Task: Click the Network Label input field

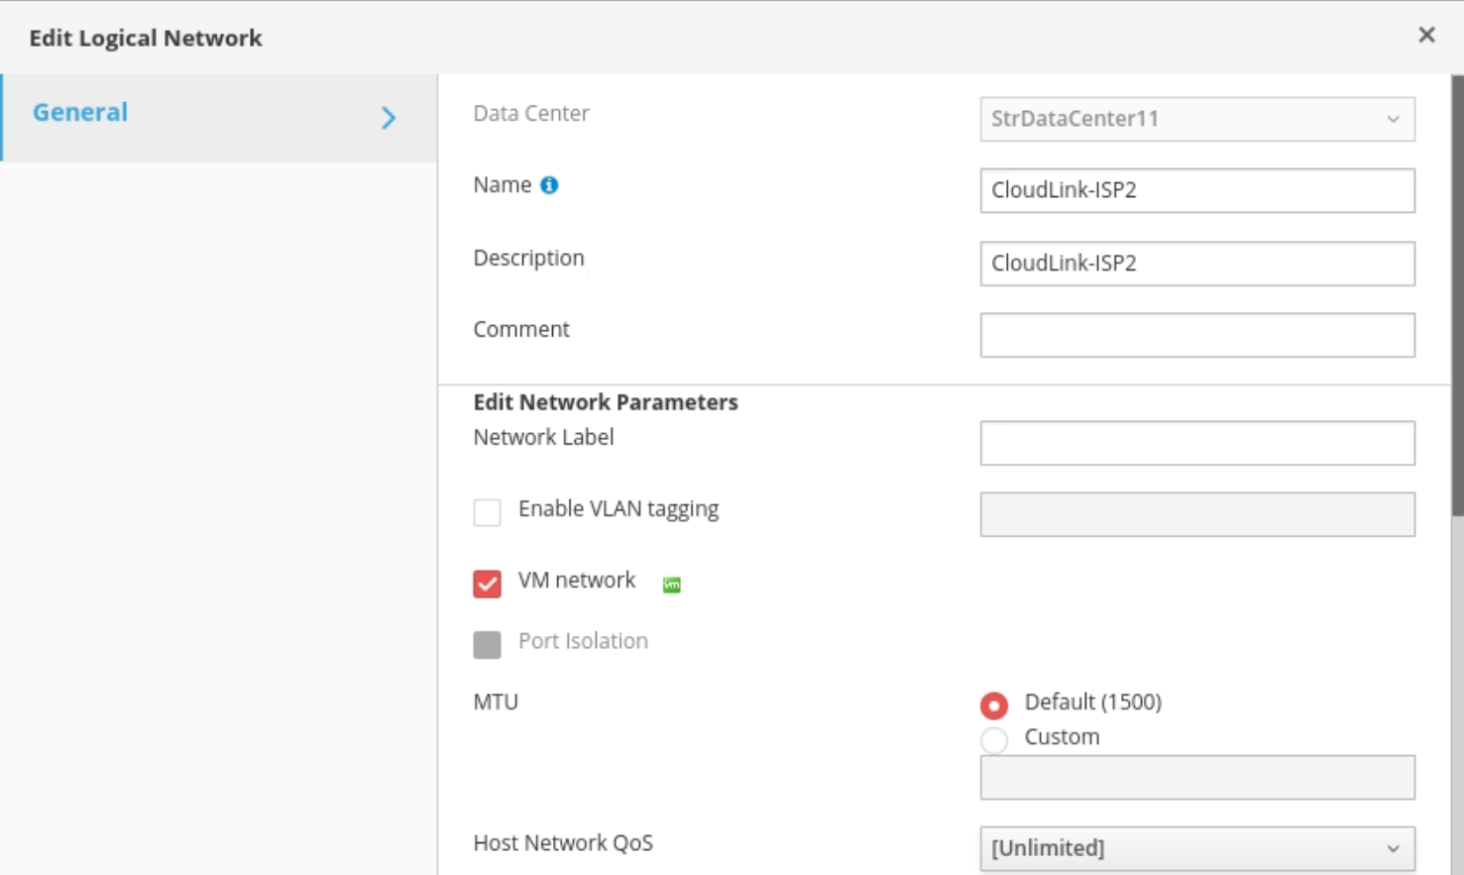Action: pos(1196,443)
